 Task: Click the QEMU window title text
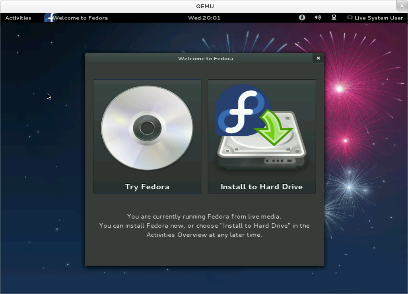click(205, 6)
